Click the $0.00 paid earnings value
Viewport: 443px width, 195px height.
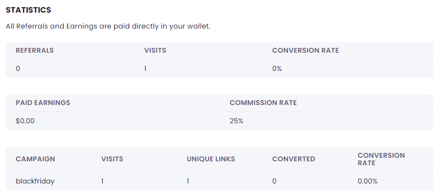(25, 121)
